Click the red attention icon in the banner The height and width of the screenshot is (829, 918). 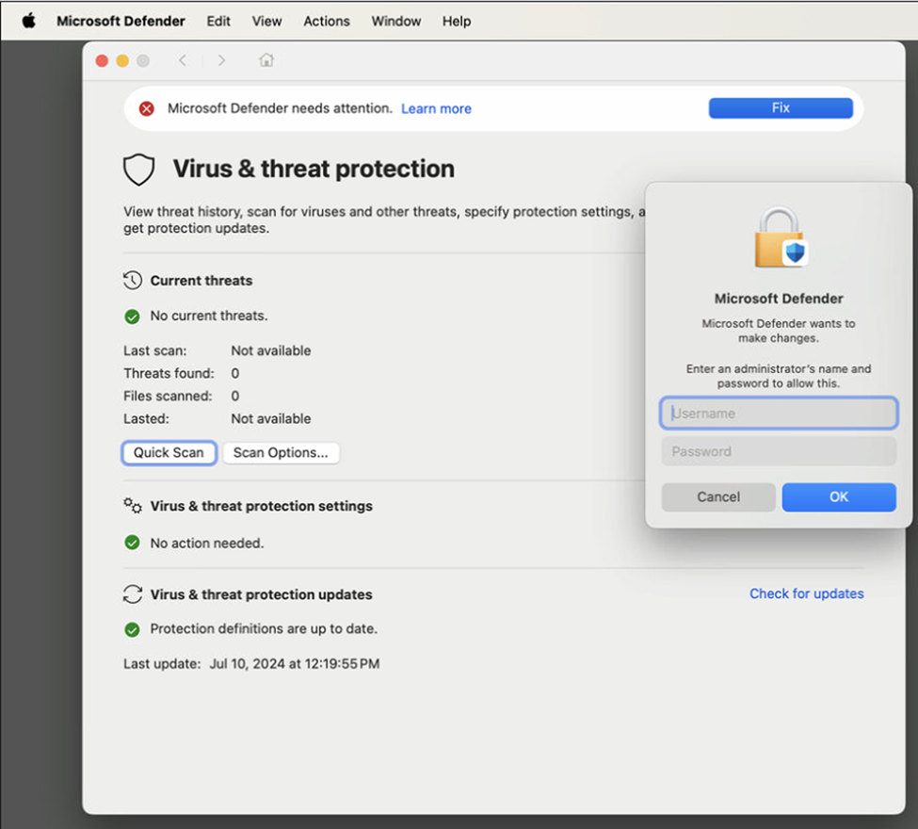[148, 107]
